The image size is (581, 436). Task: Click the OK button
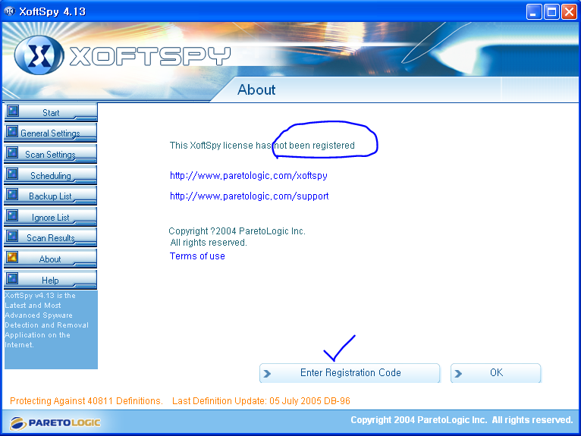(496, 372)
